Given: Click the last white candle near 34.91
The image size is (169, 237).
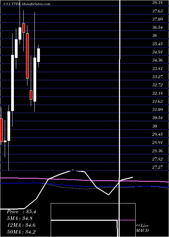Looking at the screenshot, I should [39, 55].
